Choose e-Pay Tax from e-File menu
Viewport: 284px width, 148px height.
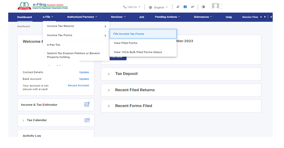coord(54,45)
